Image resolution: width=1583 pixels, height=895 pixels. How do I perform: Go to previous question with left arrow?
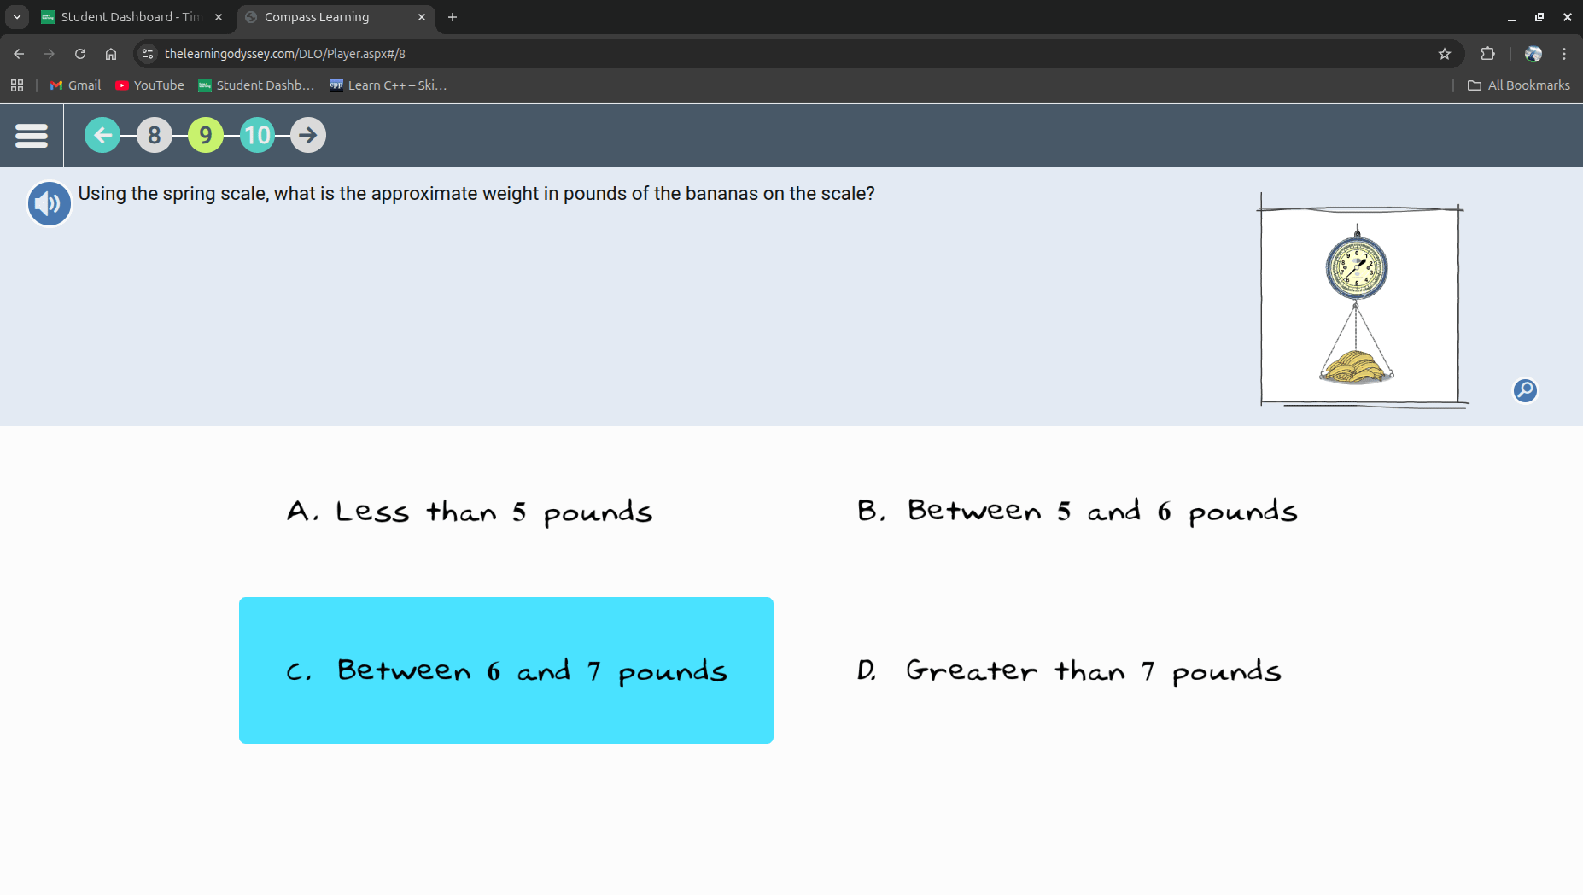coord(102,135)
